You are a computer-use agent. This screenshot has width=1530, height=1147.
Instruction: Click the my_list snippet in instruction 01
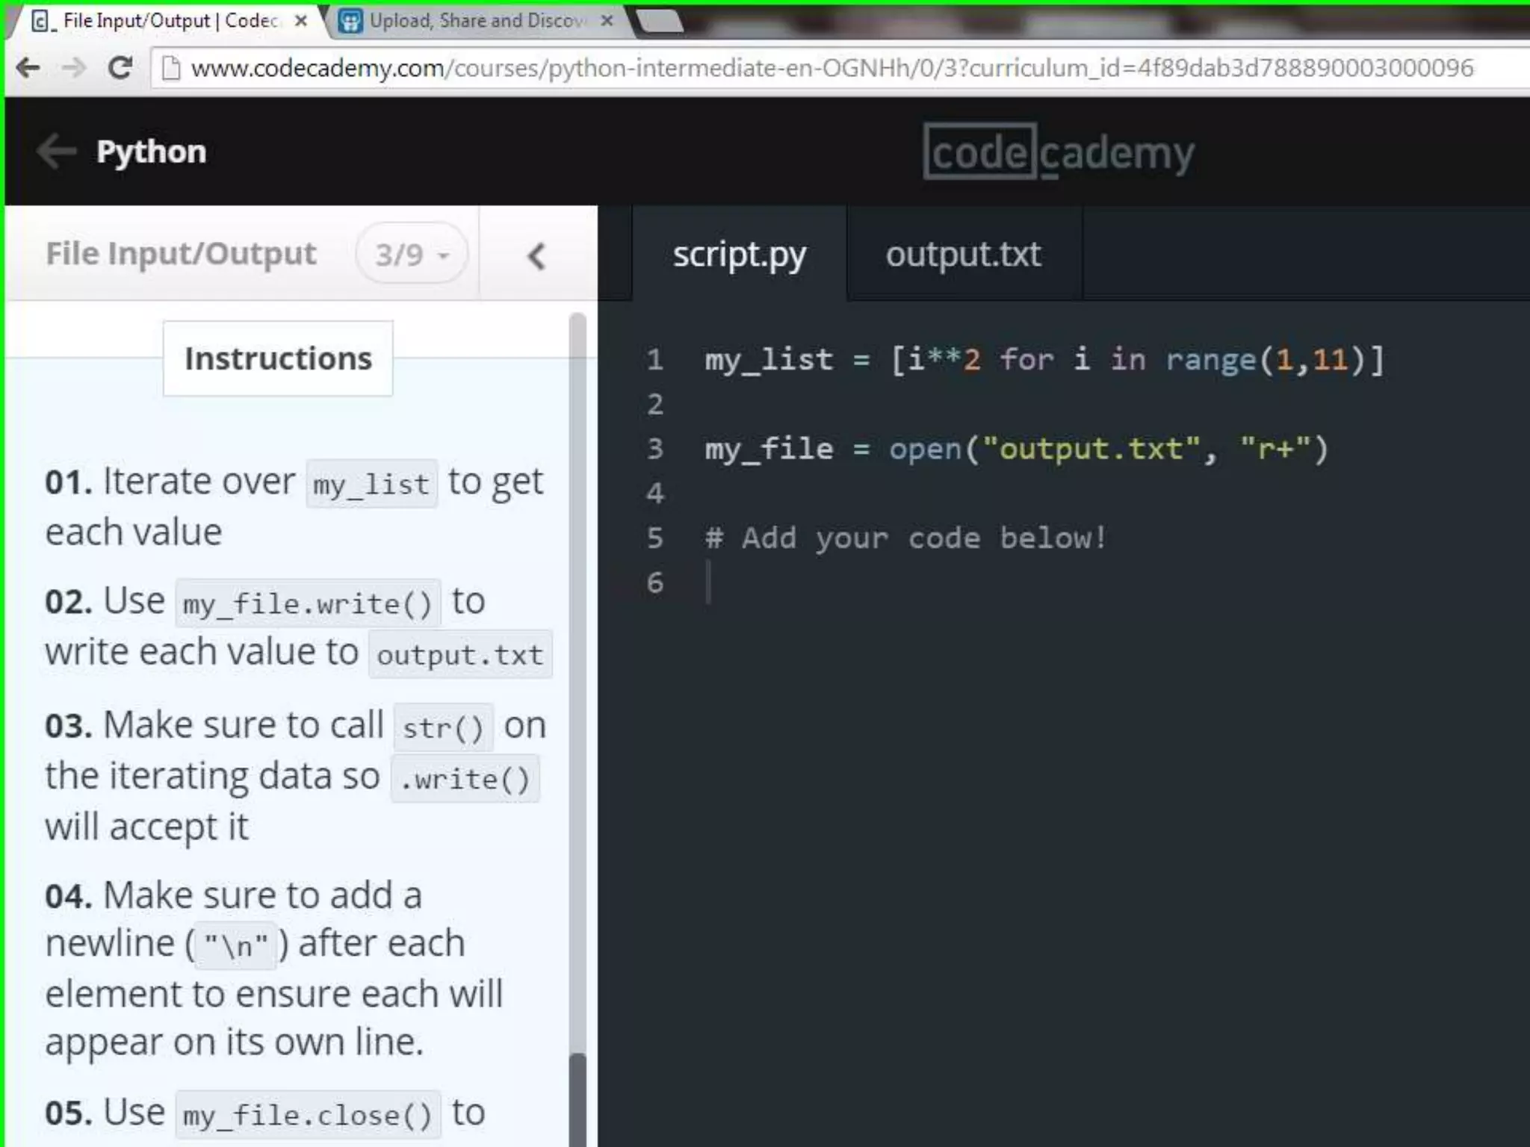pyautogui.click(x=371, y=484)
